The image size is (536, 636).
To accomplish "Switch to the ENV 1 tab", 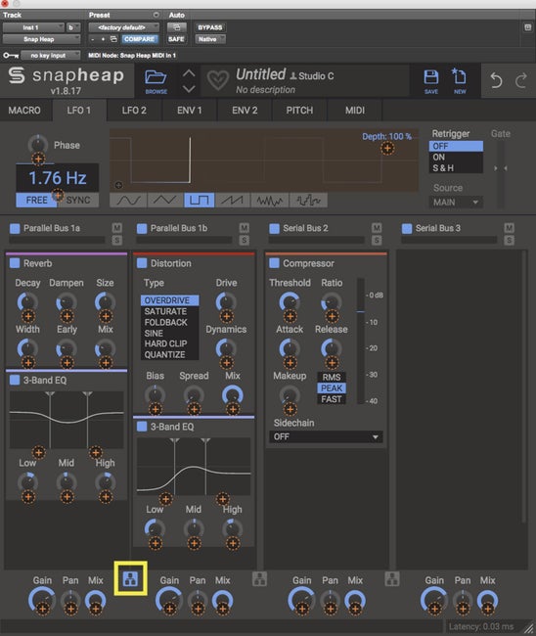I will click(x=190, y=111).
